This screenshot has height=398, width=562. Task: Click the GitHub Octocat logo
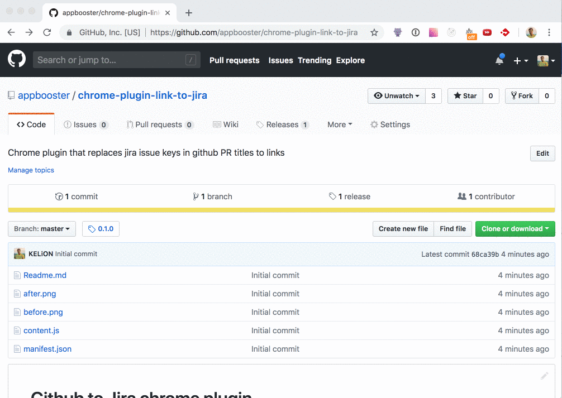tap(17, 59)
